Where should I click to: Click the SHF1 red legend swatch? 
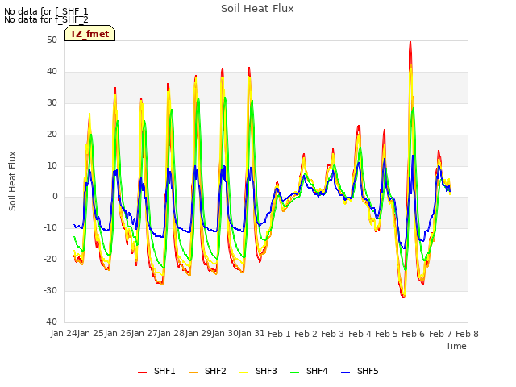tap(142, 372)
